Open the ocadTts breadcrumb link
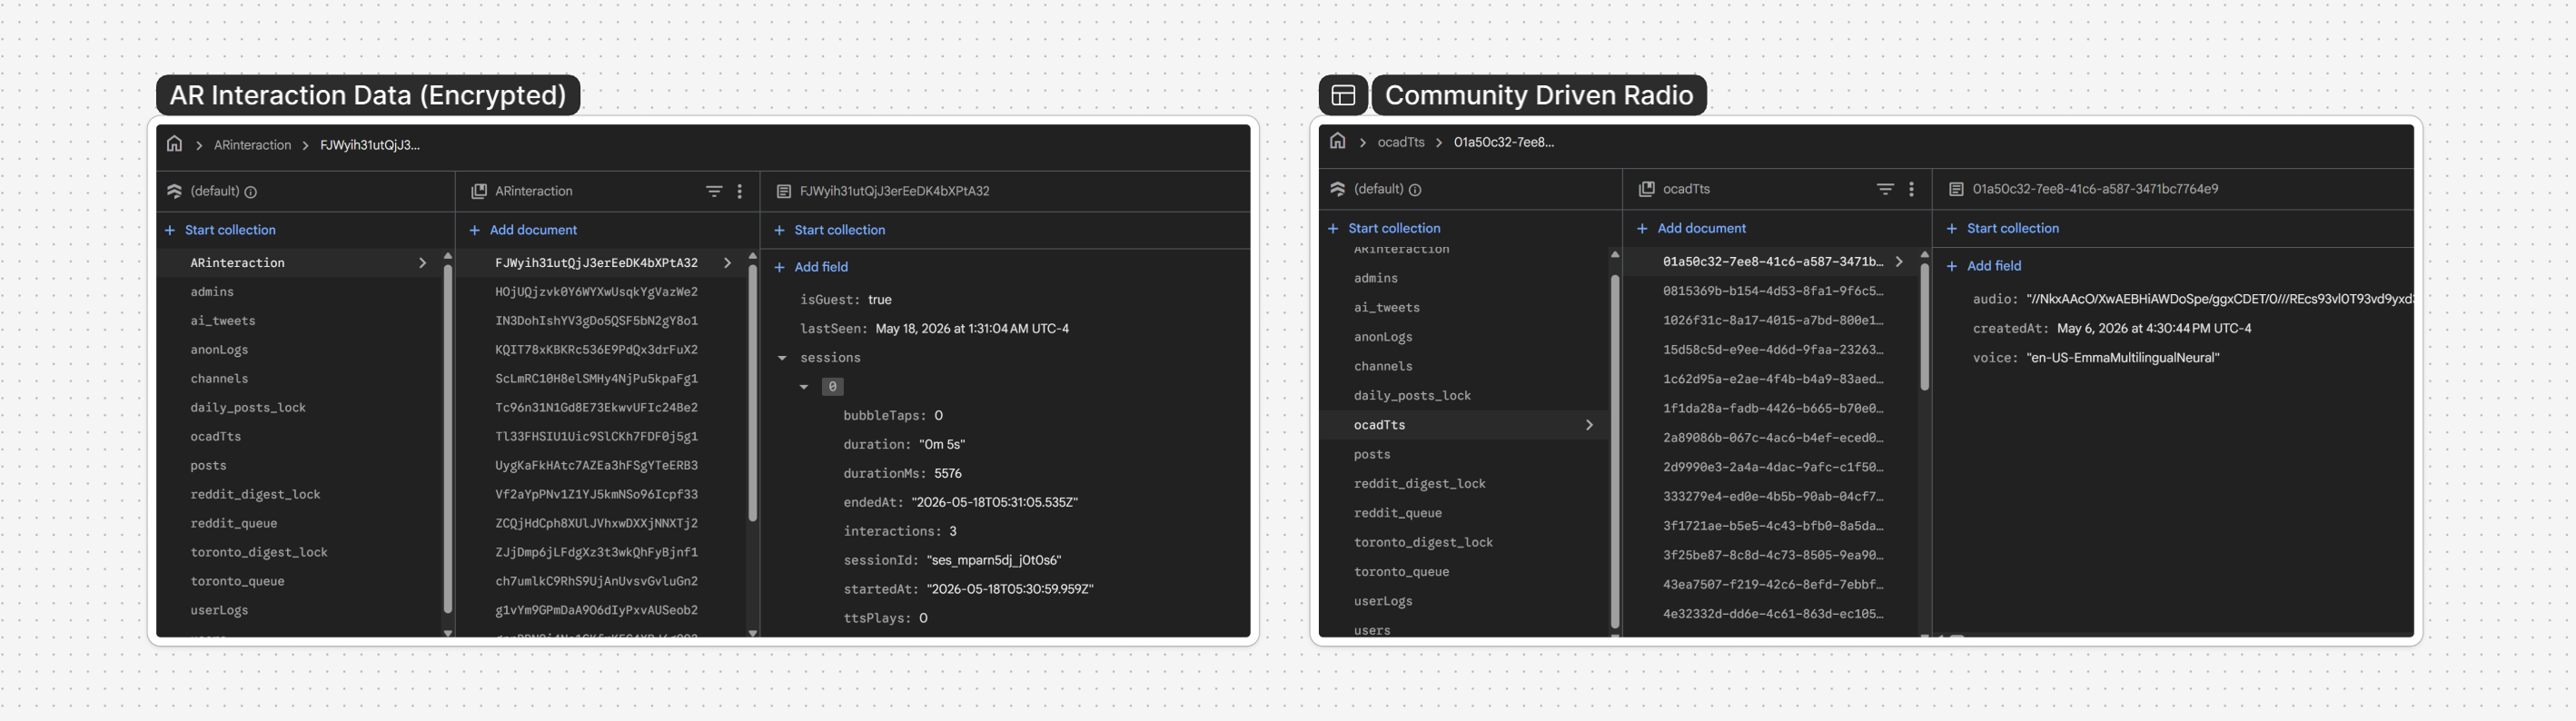2576x721 pixels. tap(1401, 142)
